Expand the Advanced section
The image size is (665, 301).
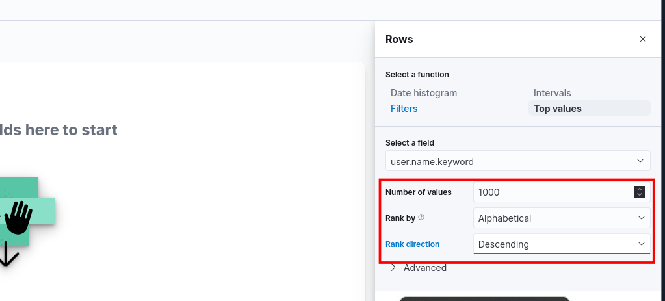[424, 268]
